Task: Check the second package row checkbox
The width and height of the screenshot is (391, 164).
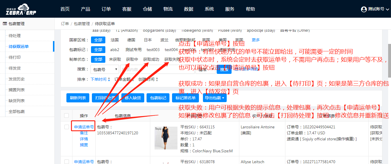Action: (67, 162)
